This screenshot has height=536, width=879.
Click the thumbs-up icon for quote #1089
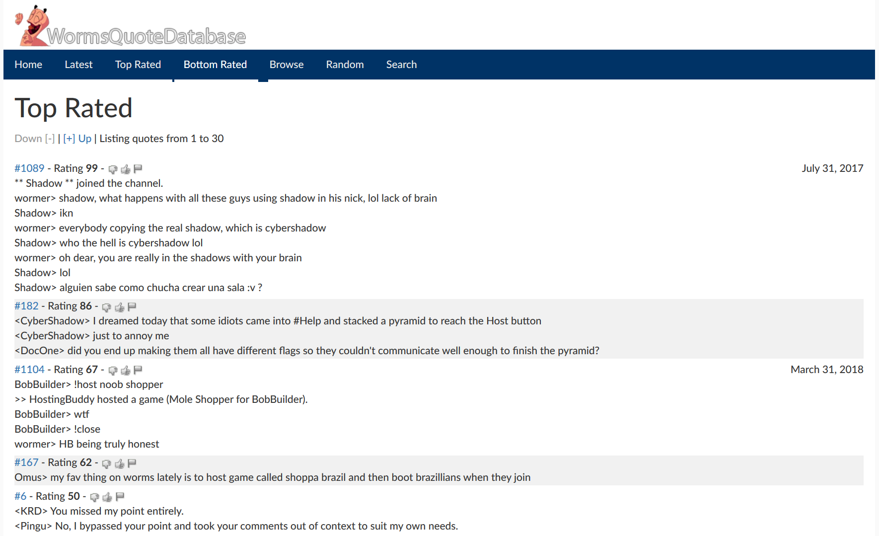point(126,169)
